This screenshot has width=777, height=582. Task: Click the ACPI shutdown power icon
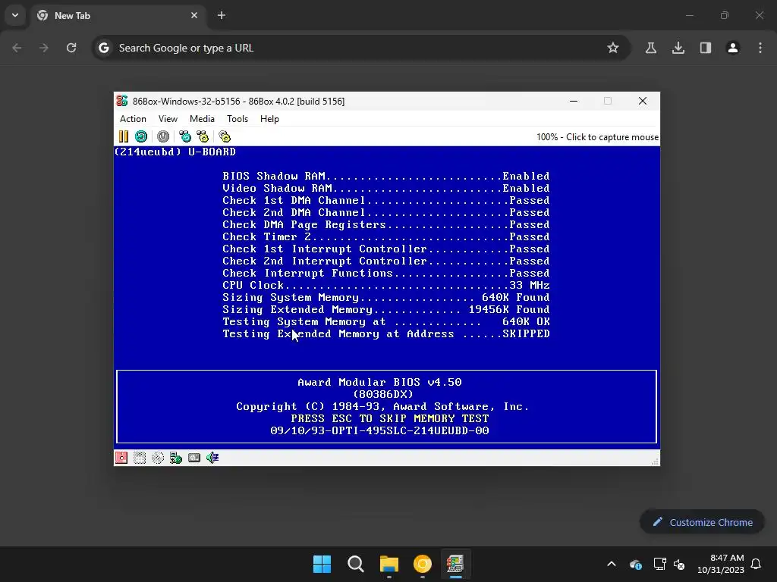click(163, 136)
